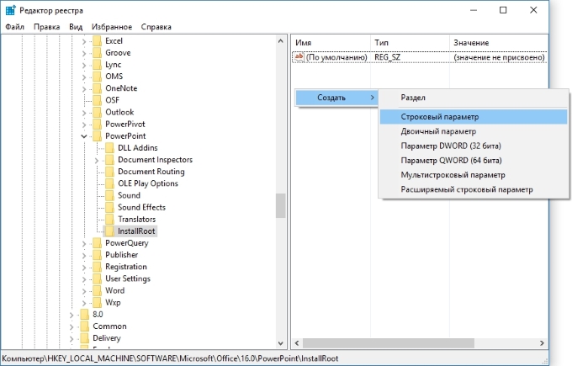The image size is (572, 366).
Task: Expand the Document Inspectors key
Action: pos(96,161)
